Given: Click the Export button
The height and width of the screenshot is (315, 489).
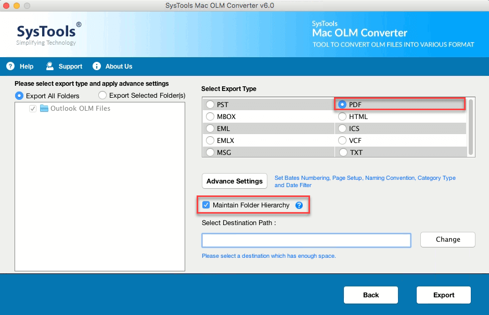Looking at the screenshot, I should [x=443, y=295].
